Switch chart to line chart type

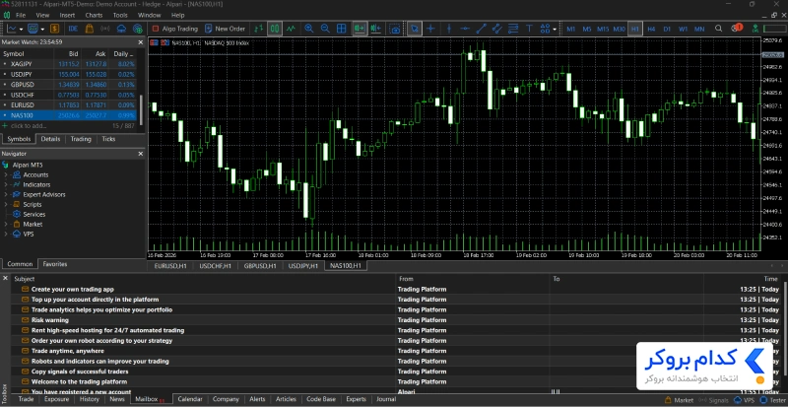291,29
